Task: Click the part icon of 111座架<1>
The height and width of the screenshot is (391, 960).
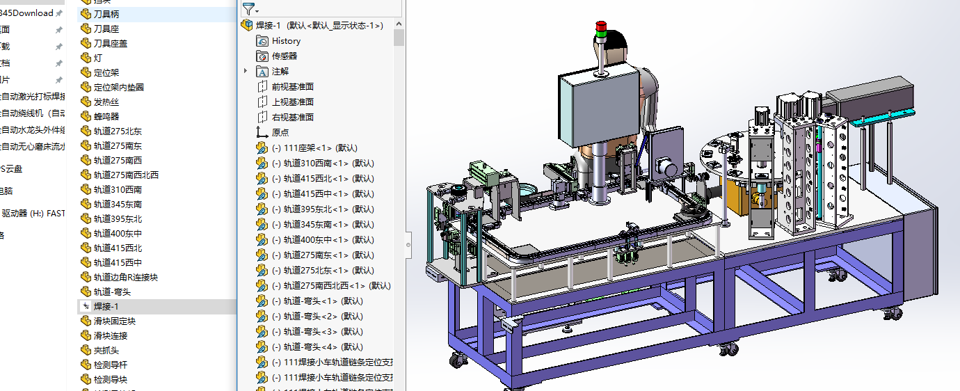Action: click(x=262, y=147)
